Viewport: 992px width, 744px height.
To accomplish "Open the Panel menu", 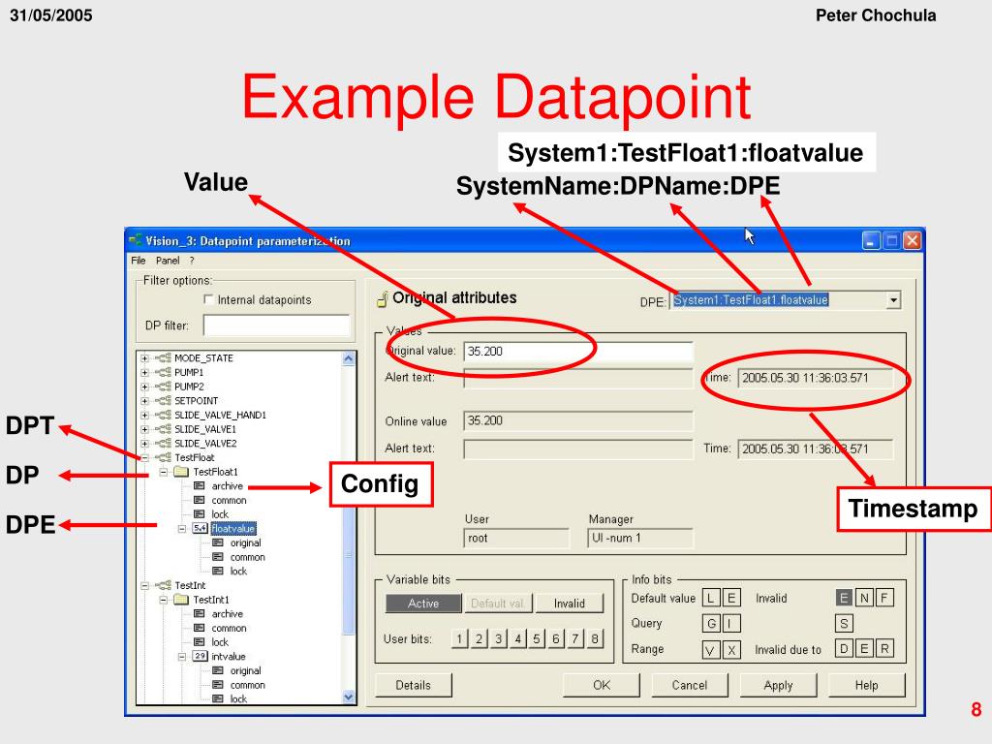I will pos(168,261).
